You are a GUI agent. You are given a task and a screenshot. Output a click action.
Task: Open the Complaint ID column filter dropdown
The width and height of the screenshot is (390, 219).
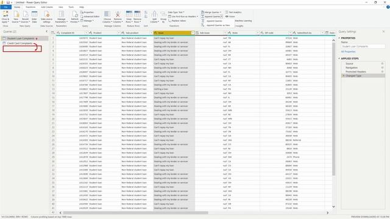click(x=86, y=33)
